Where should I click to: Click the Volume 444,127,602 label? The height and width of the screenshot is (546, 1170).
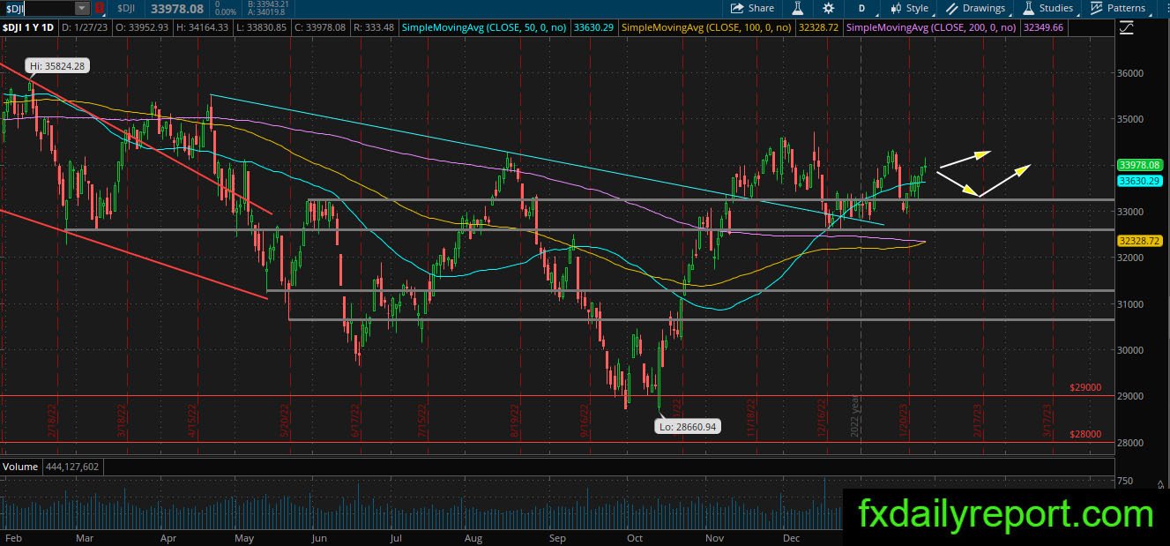tap(50, 466)
